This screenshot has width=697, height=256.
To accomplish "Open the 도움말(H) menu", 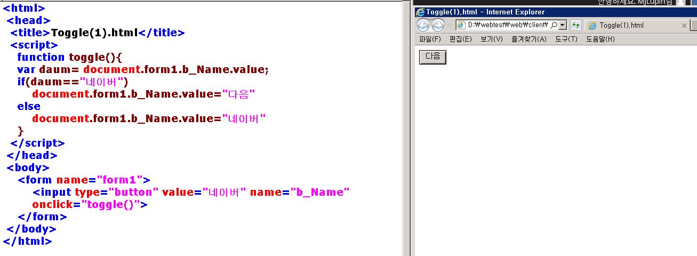I will tap(600, 39).
